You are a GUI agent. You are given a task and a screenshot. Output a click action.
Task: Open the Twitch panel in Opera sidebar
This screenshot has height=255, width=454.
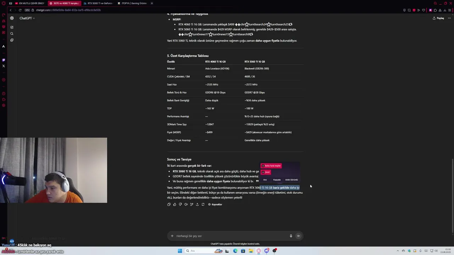tap(4, 60)
